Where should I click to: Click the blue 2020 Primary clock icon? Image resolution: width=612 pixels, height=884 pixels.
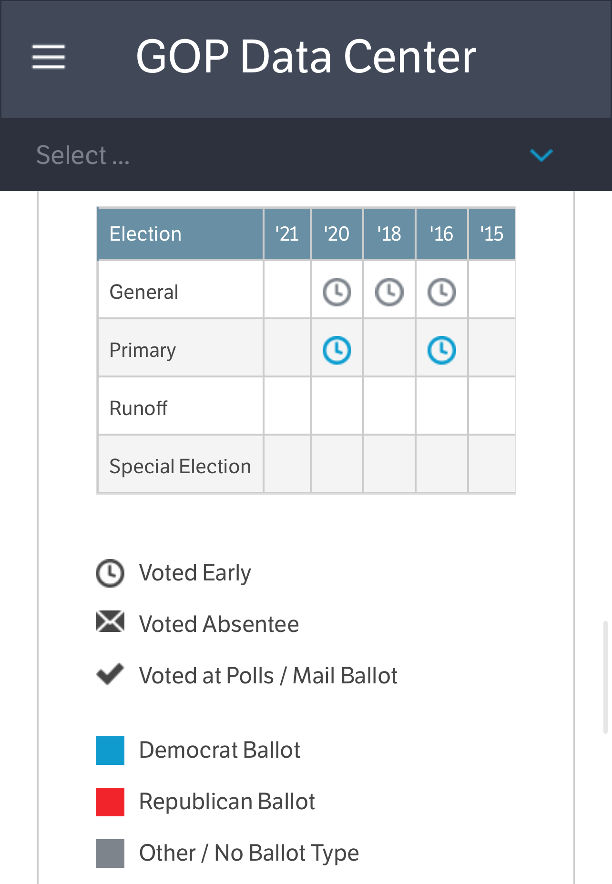pyautogui.click(x=337, y=350)
